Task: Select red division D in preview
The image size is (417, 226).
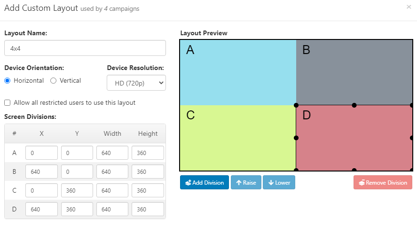Action: pyautogui.click(x=354, y=138)
